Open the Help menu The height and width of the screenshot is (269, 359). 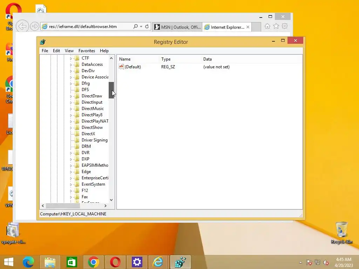pos(104,51)
